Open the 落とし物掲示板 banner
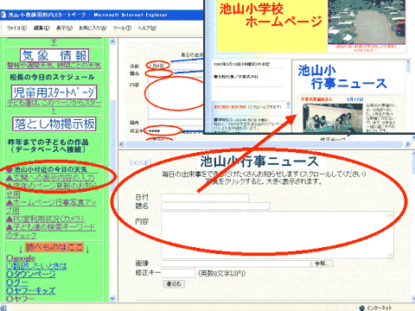Screen dimensions: 415x311 click(54, 124)
